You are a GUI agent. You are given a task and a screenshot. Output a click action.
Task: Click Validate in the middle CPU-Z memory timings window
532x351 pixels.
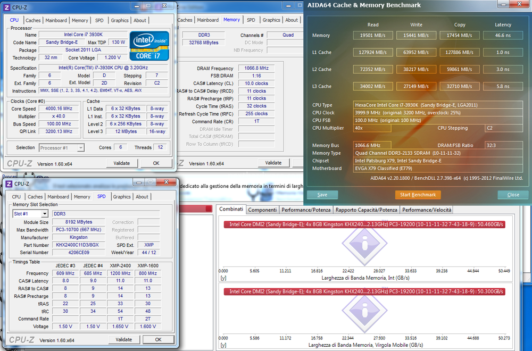coord(273,163)
